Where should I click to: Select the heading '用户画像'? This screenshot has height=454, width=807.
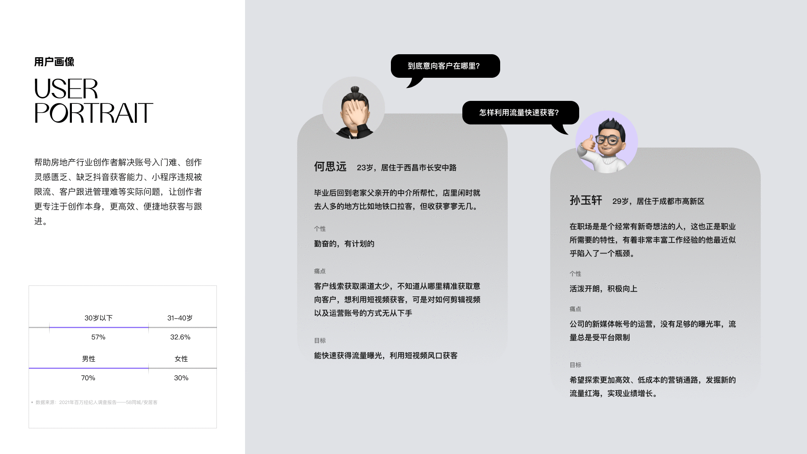pos(54,62)
